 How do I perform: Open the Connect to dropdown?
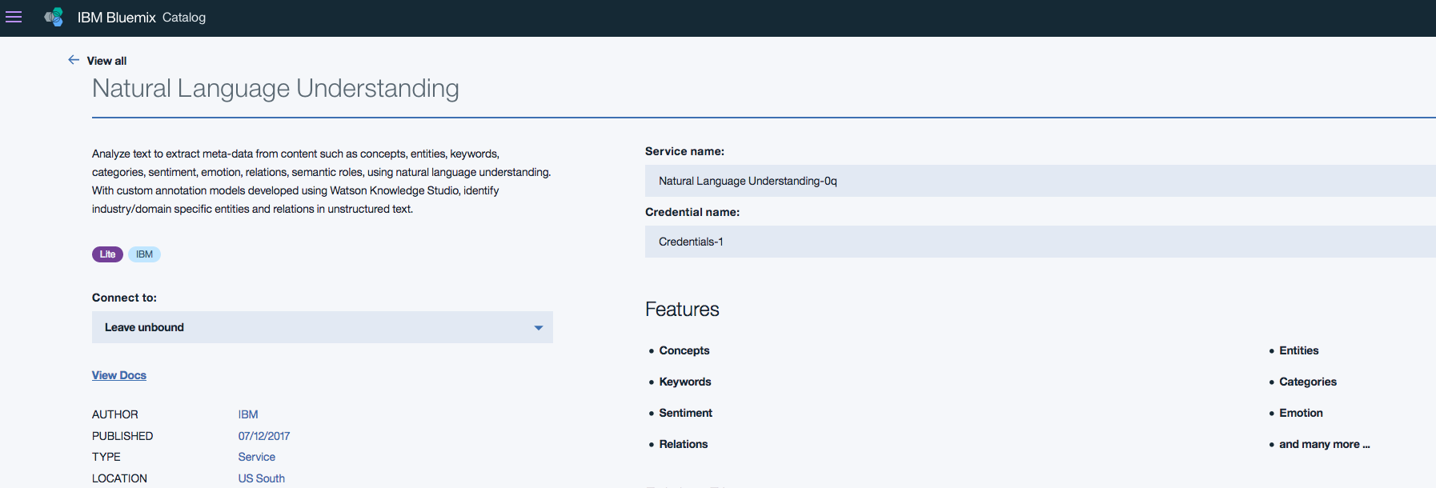323,327
